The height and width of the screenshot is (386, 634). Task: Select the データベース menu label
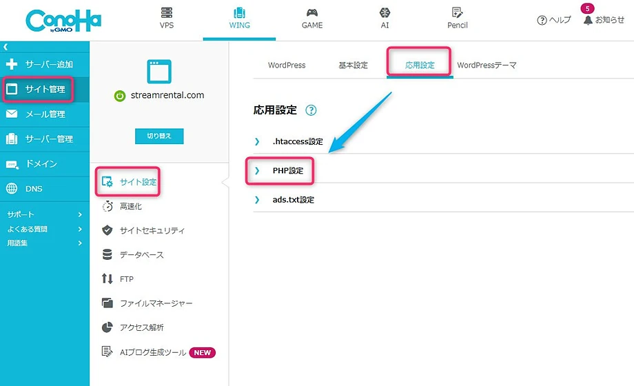142,255
